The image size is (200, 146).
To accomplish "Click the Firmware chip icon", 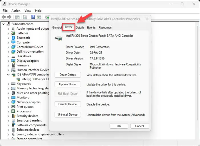I will point(13,65).
